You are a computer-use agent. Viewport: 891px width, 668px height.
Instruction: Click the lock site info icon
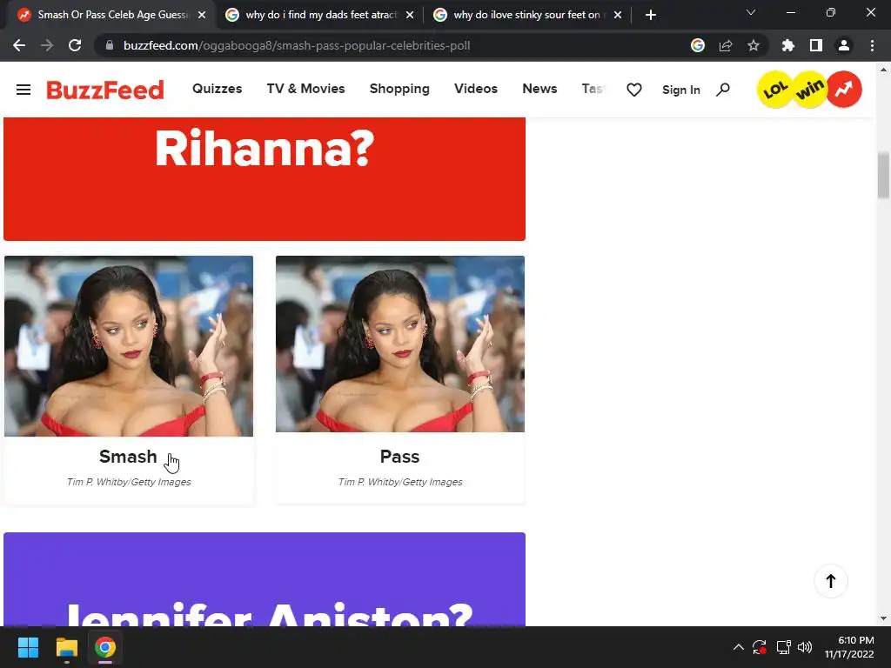tap(110, 45)
